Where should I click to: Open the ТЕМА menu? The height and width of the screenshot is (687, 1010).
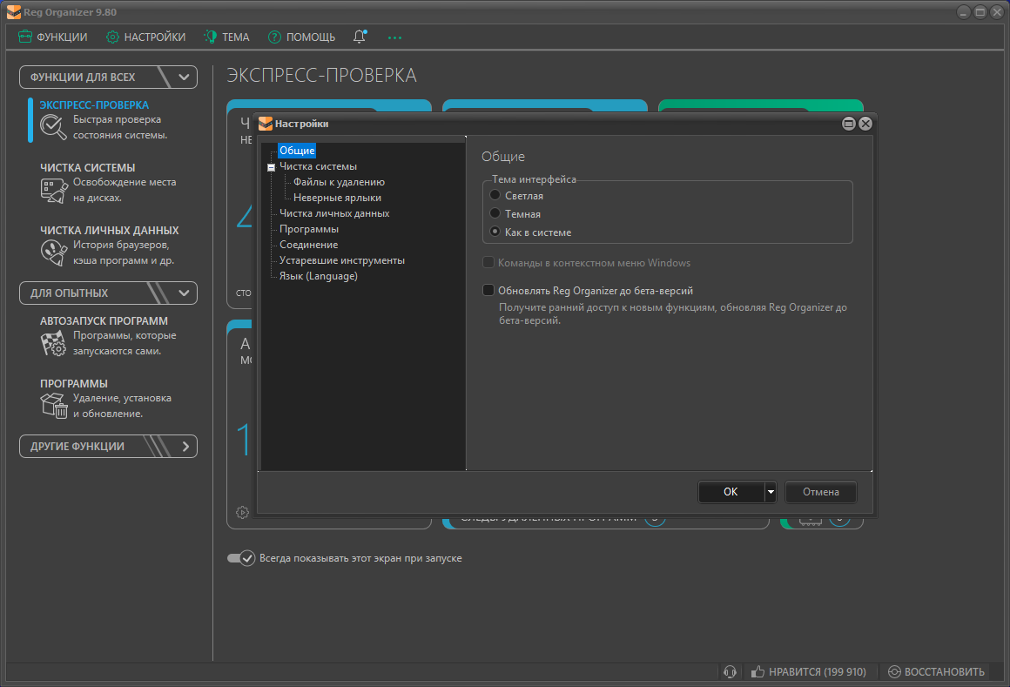(226, 37)
